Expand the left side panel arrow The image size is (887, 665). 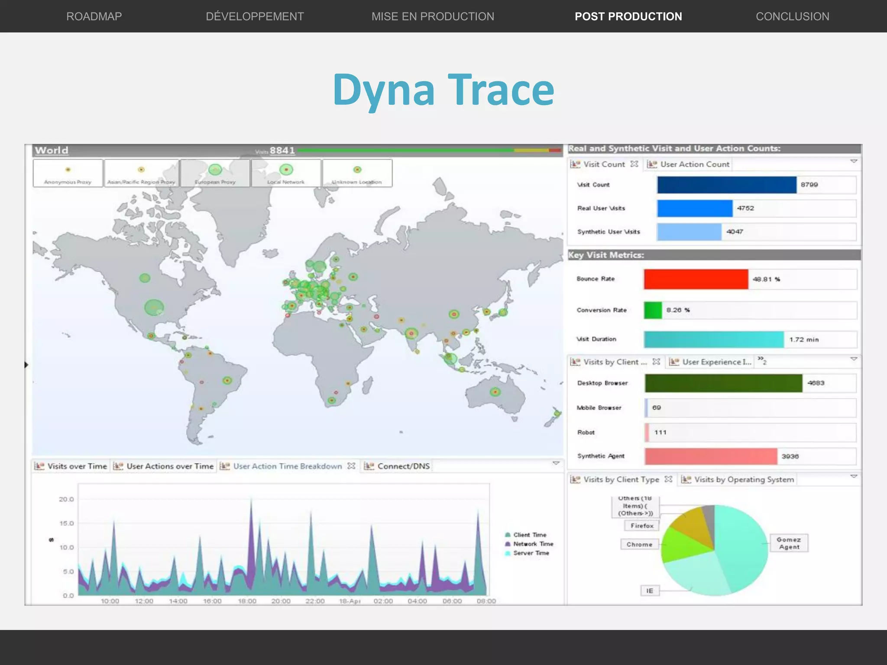[x=26, y=365]
